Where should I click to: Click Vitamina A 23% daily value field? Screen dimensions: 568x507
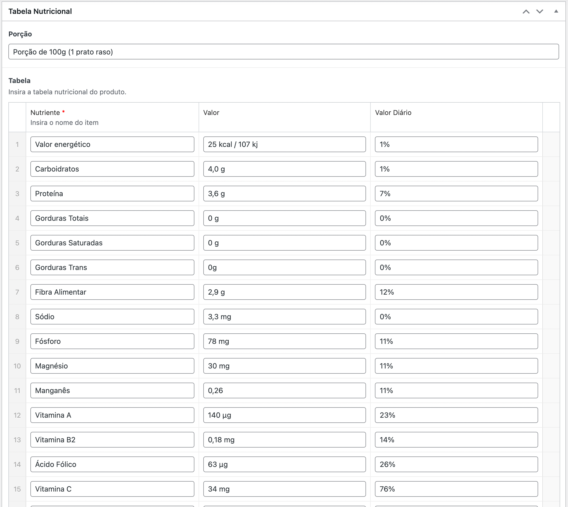[456, 415]
